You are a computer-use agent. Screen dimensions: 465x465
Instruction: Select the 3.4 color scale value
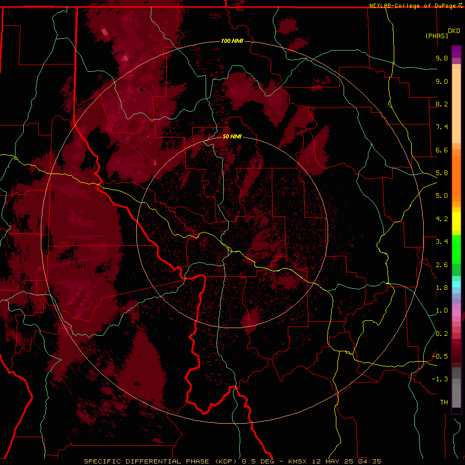tap(442, 242)
